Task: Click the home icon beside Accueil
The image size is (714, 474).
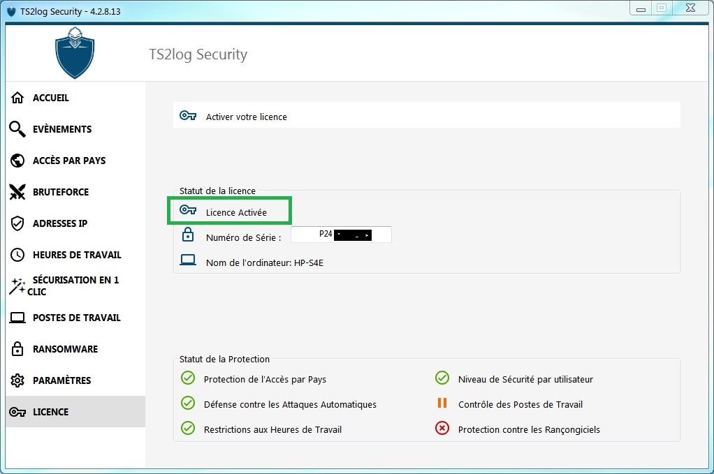Action: click(17, 97)
